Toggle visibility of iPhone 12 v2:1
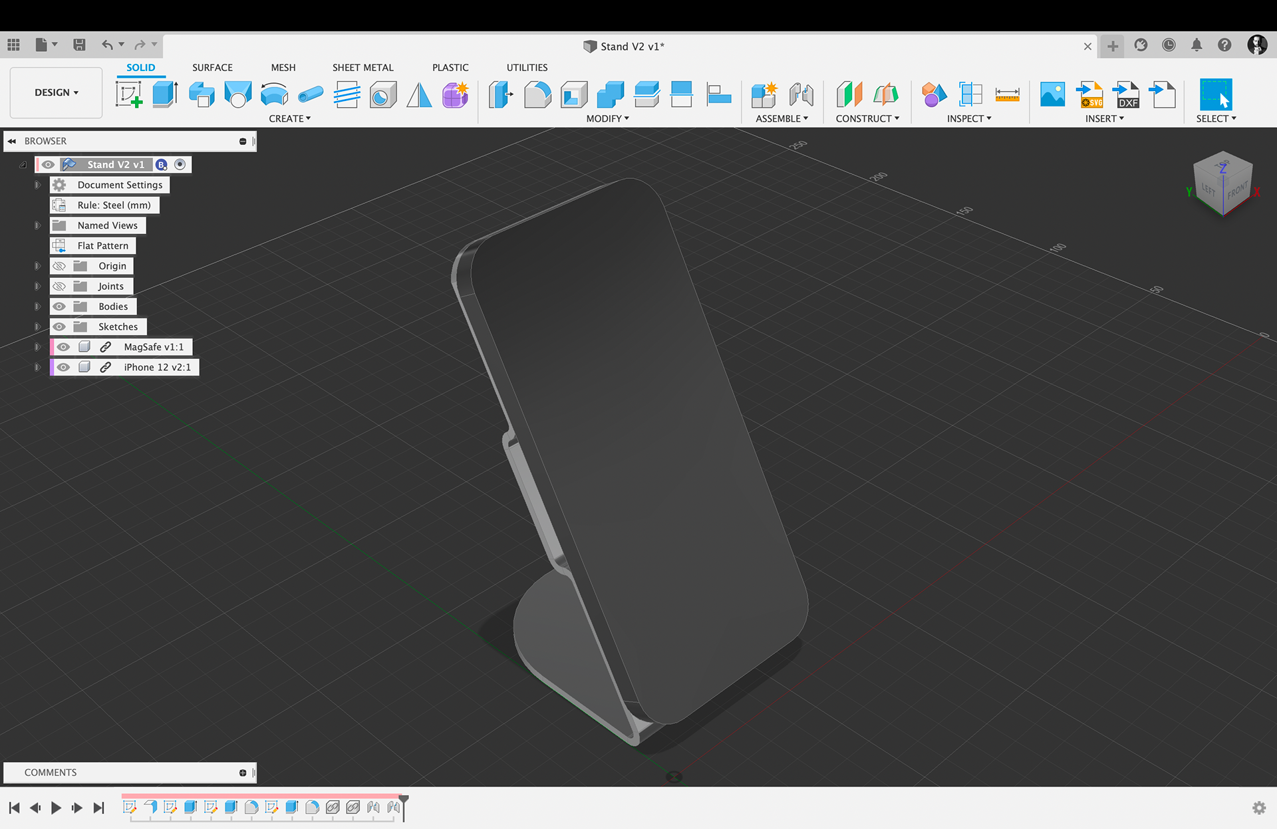Viewport: 1277px width, 829px height. pyautogui.click(x=63, y=367)
